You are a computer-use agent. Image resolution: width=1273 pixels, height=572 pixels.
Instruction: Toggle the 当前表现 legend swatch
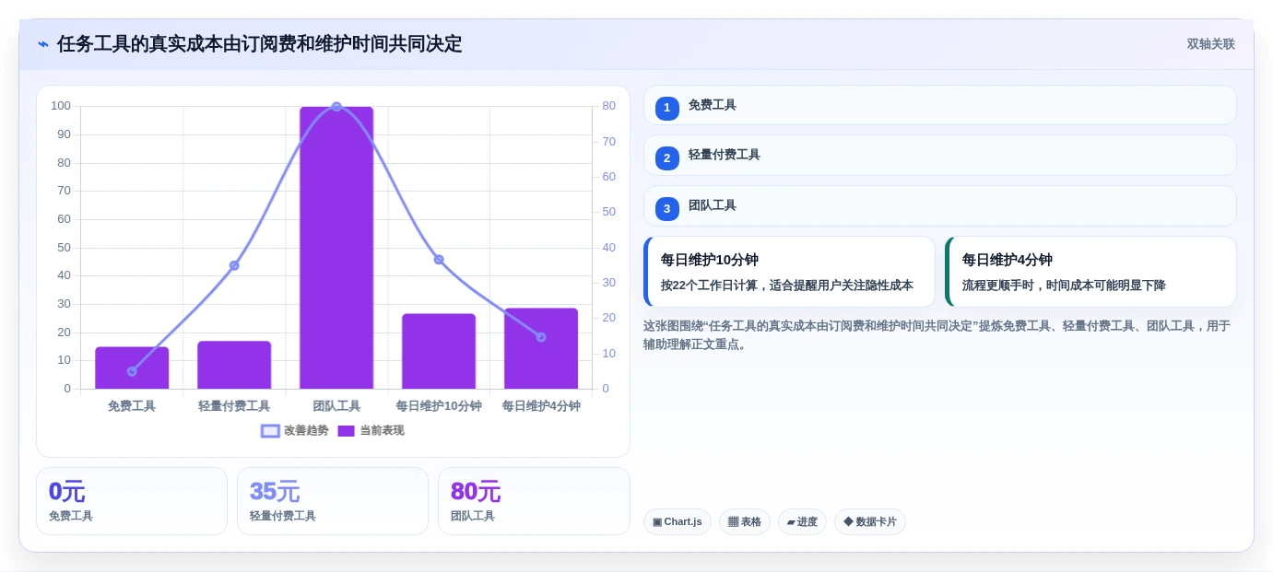(x=346, y=431)
